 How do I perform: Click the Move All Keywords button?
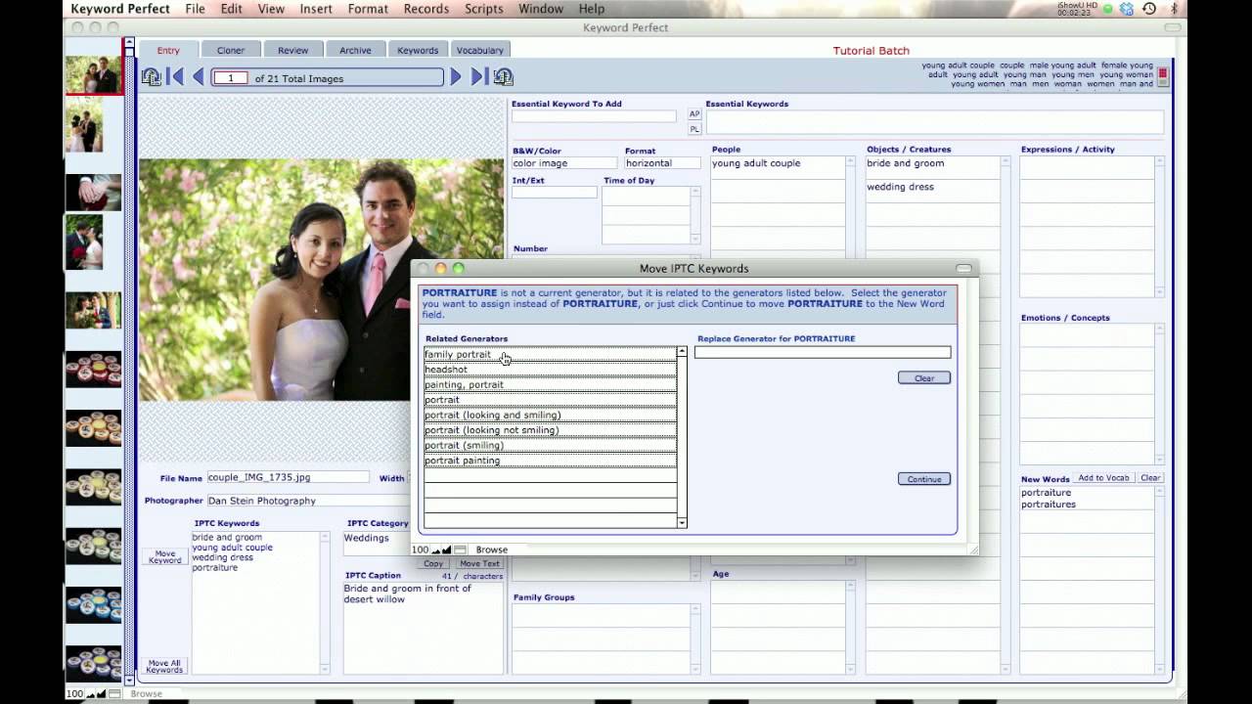click(164, 666)
